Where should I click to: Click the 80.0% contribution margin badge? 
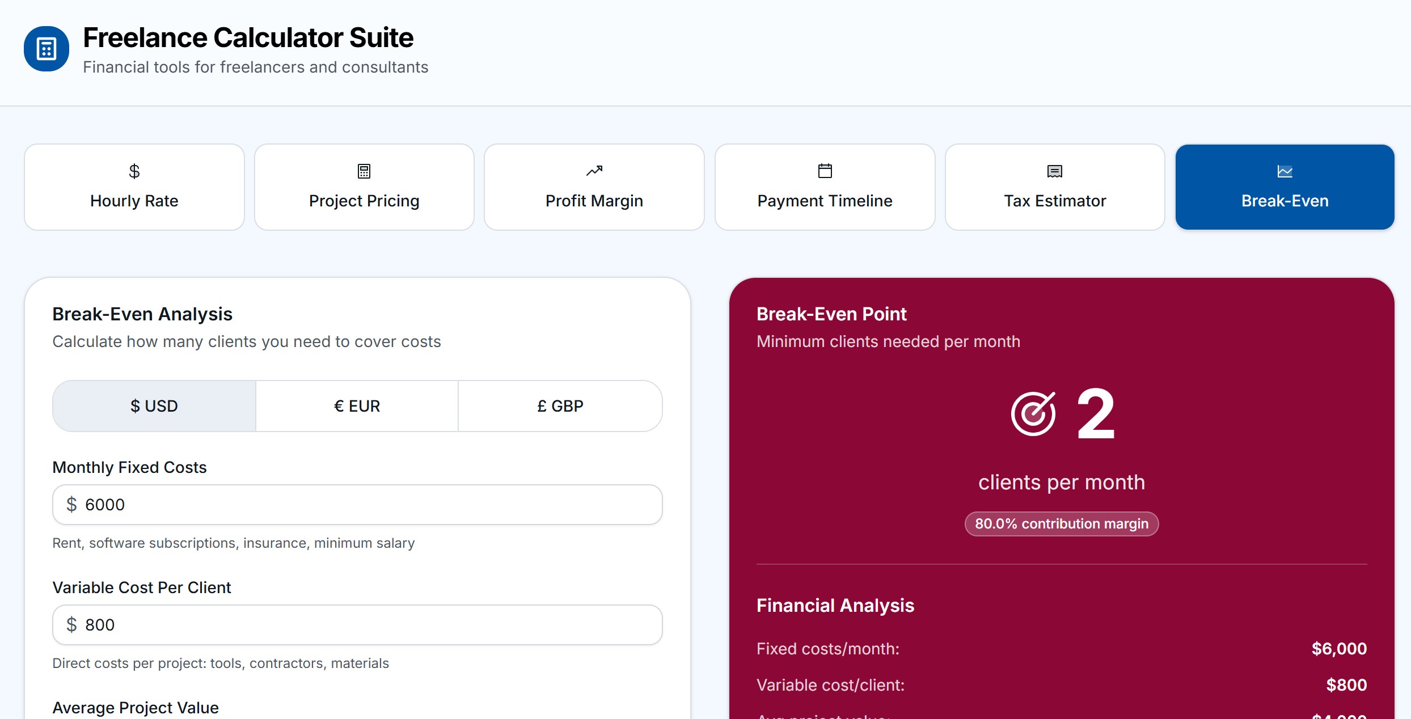tap(1062, 524)
